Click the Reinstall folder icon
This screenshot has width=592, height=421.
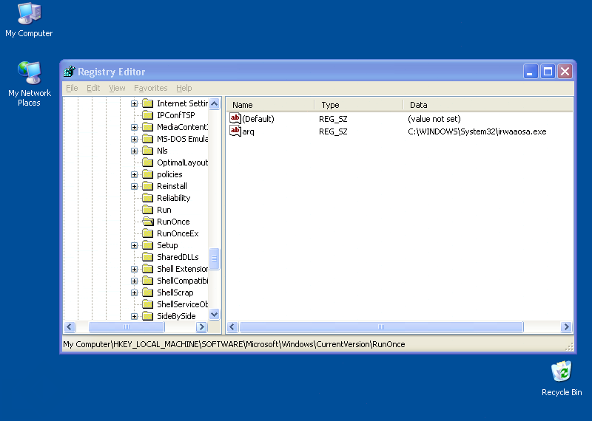click(x=147, y=186)
